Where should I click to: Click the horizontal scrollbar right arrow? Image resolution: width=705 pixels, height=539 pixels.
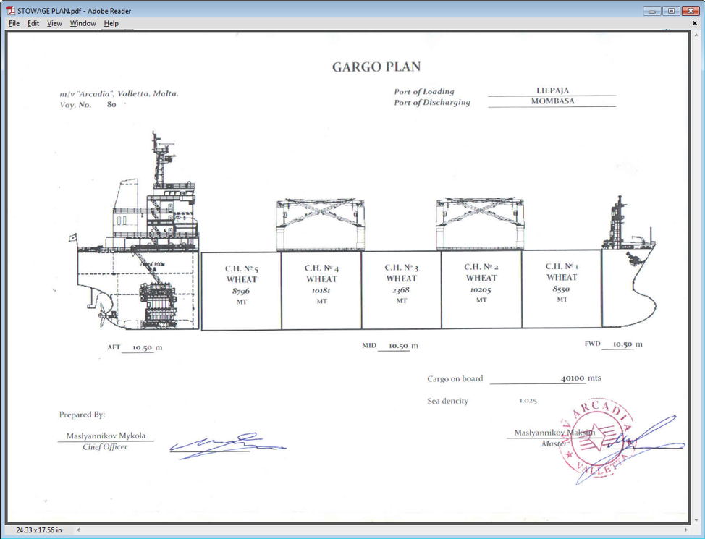pyautogui.click(x=685, y=530)
